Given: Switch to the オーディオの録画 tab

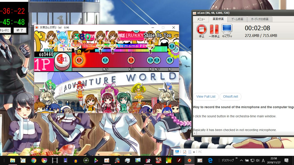Looking at the screenshot, I should pyautogui.click(x=259, y=19).
